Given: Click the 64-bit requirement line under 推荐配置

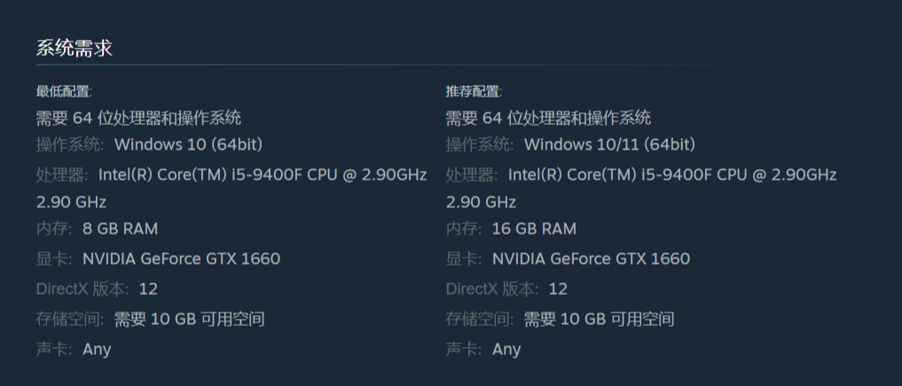Looking at the screenshot, I should [548, 118].
